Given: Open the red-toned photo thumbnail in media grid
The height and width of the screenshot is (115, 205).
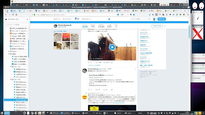Looking at the screenshot, I should click(66, 37).
